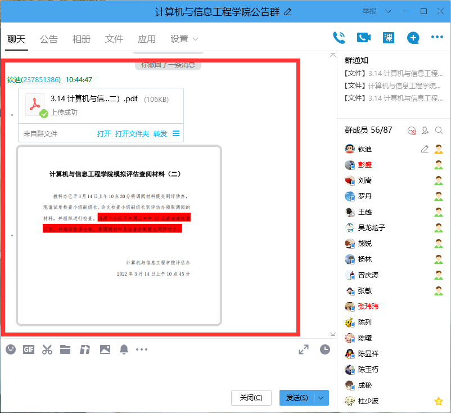Toggle the favorite star at bottom right
The height and width of the screenshot is (413, 451).
[x=438, y=401]
